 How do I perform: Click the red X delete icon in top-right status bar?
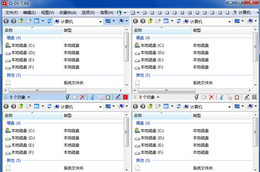coord(211,97)
